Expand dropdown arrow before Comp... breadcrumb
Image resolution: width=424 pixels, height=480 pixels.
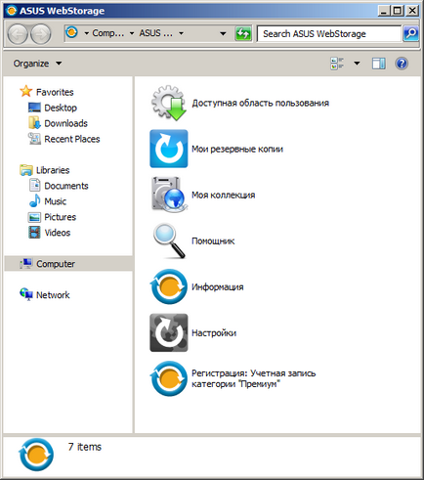(87, 33)
